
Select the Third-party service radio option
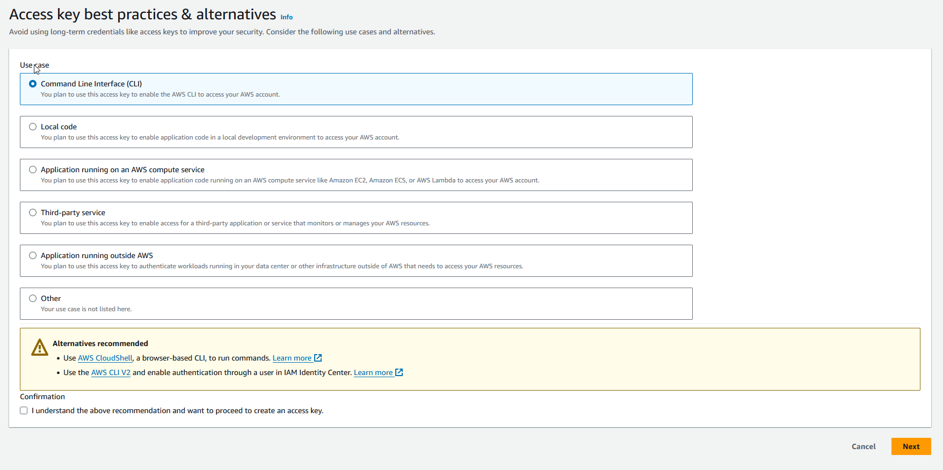(x=33, y=212)
